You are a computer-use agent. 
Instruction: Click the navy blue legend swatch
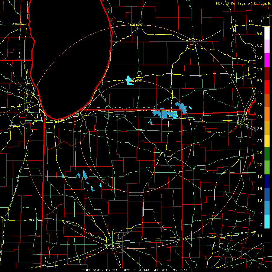[x=267, y=181]
